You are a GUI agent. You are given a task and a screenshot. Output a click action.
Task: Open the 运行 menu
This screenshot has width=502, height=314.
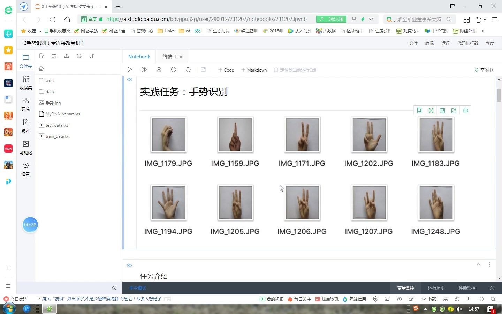coord(446,43)
